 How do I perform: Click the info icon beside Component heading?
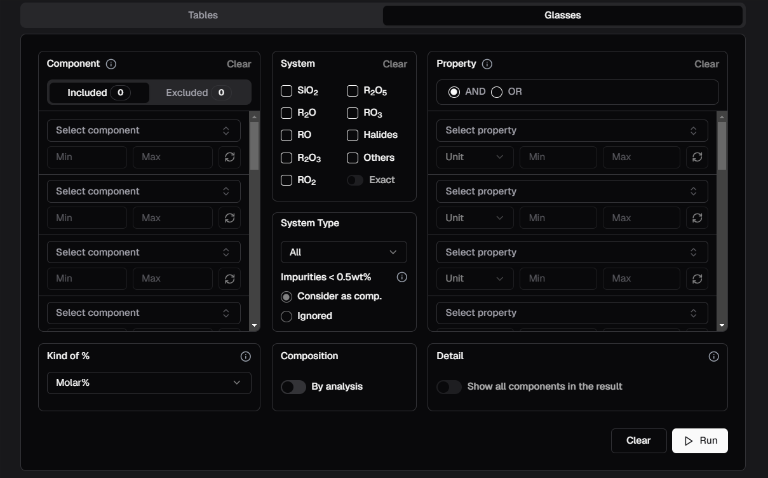click(111, 64)
